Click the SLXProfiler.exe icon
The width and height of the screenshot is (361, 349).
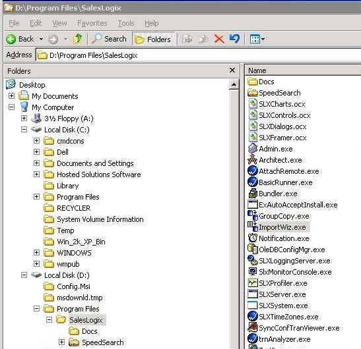tap(252, 283)
